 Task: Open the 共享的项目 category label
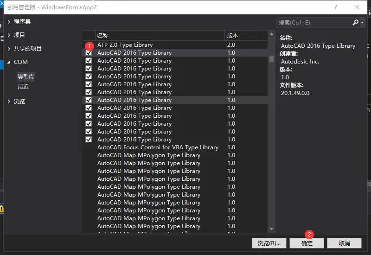(x=28, y=49)
